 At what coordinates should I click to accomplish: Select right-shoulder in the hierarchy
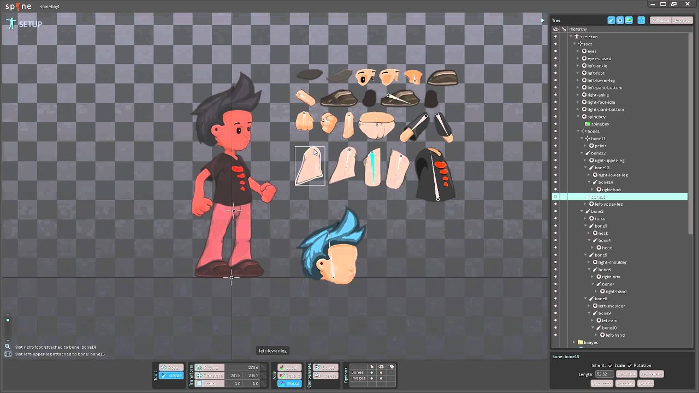612,263
